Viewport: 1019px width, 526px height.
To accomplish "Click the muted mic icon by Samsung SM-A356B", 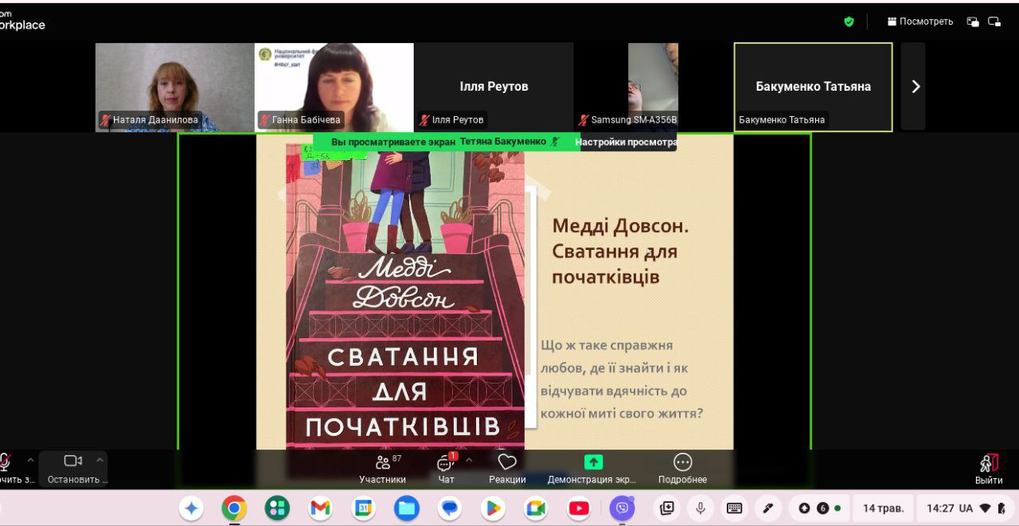I will [584, 120].
